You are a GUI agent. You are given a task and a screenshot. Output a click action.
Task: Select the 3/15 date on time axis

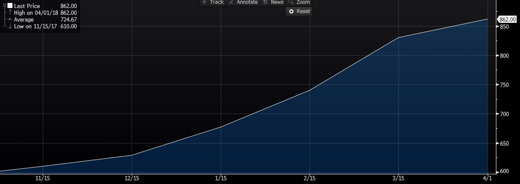398,178
